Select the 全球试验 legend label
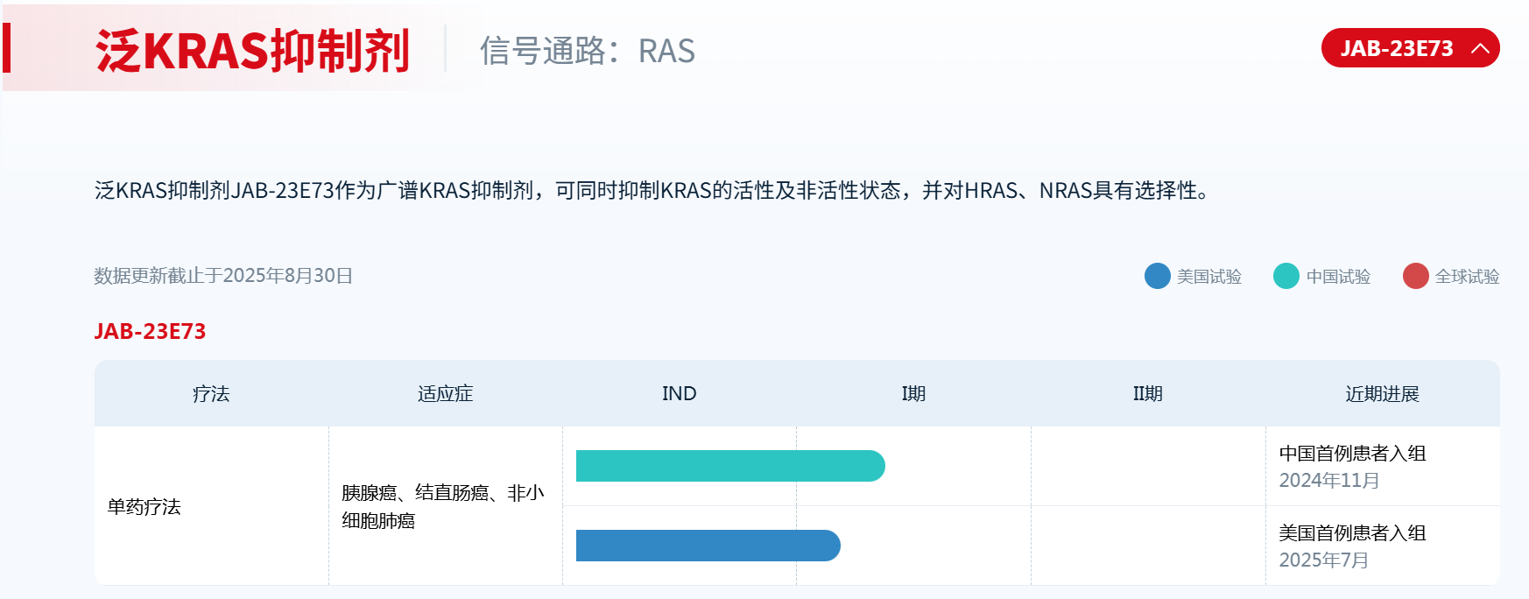Image resolution: width=1529 pixels, height=599 pixels. coord(1467,277)
